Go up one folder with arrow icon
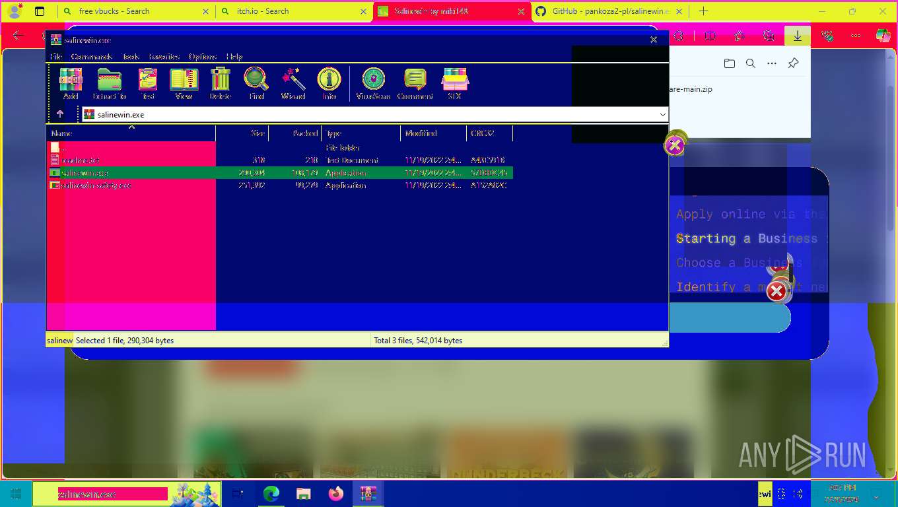898x507 pixels. pyautogui.click(x=60, y=114)
